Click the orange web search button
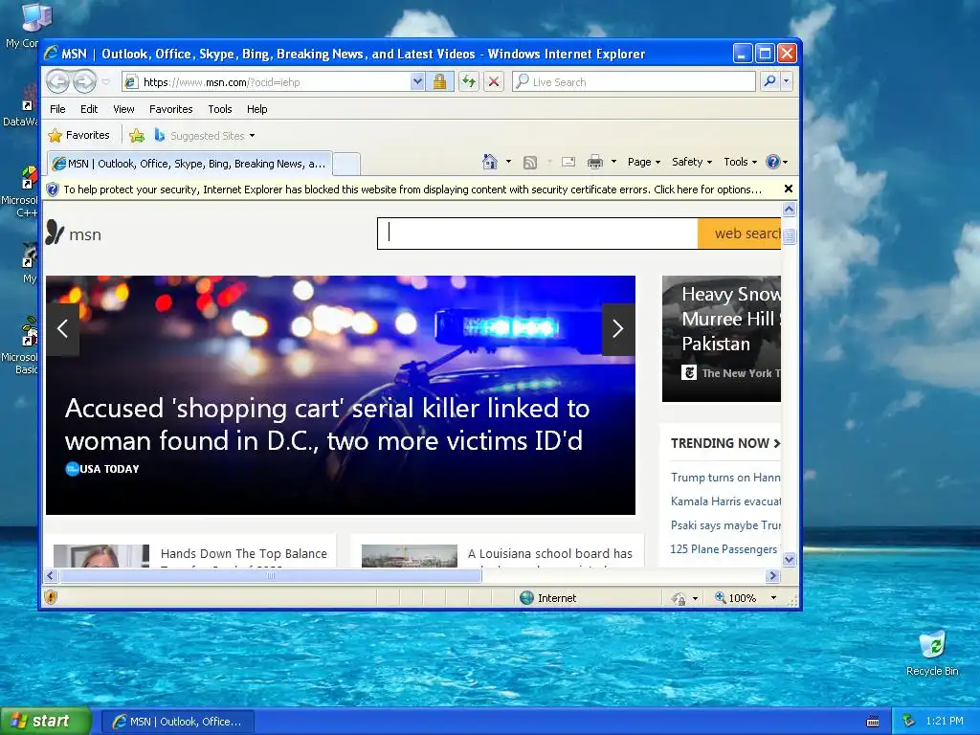The width and height of the screenshot is (980, 735). pyautogui.click(x=740, y=234)
